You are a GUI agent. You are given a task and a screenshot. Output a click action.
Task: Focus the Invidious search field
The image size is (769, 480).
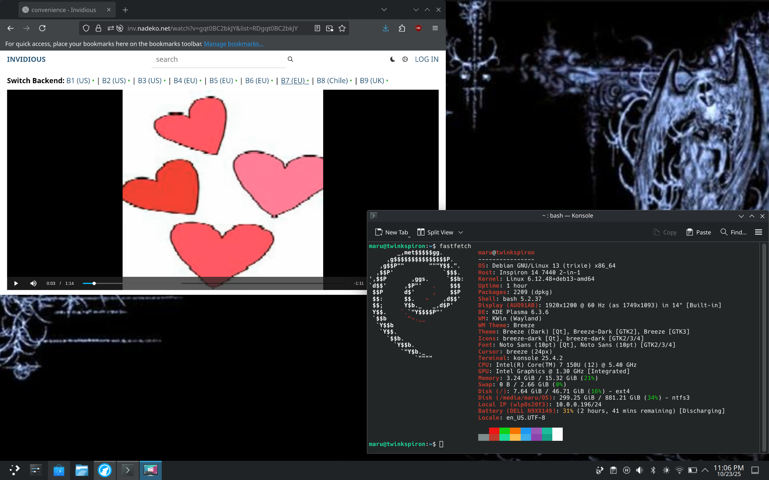pos(219,59)
